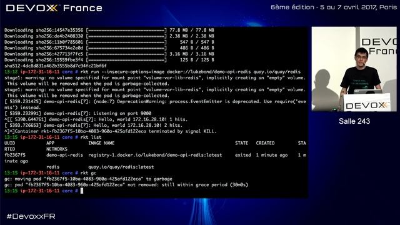Click the APP column header

pos(50,143)
